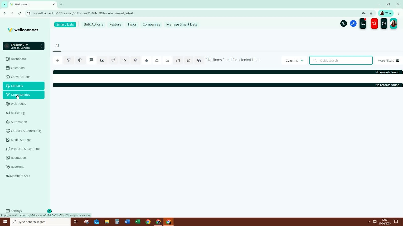Open Reputation section
This screenshot has width=403, height=226.
[x=23, y=158]
